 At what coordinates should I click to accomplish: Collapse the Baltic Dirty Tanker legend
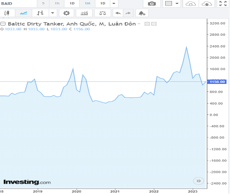coord(3,24)
